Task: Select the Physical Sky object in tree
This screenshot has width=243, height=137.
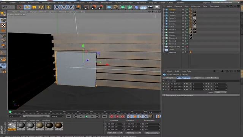Action: [174, 46]
